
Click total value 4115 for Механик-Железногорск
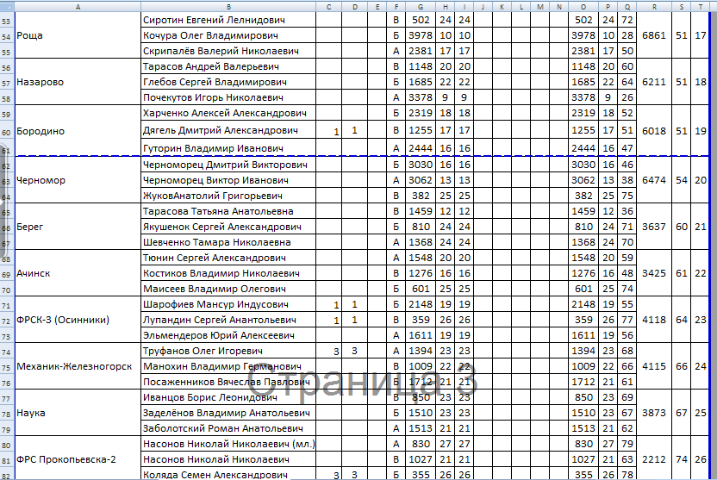[654, 366]
